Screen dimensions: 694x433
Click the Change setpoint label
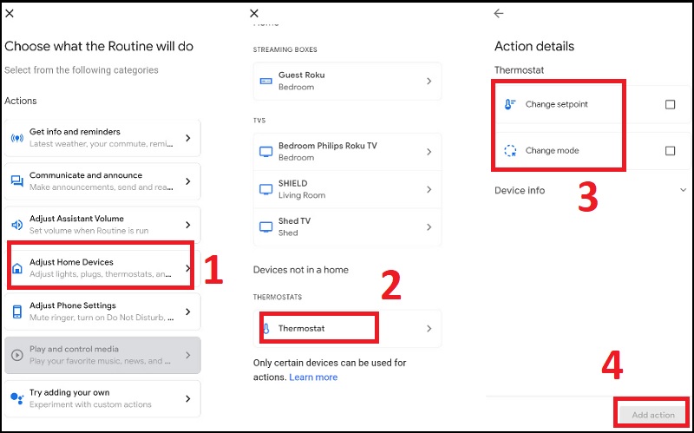point(556,104)
